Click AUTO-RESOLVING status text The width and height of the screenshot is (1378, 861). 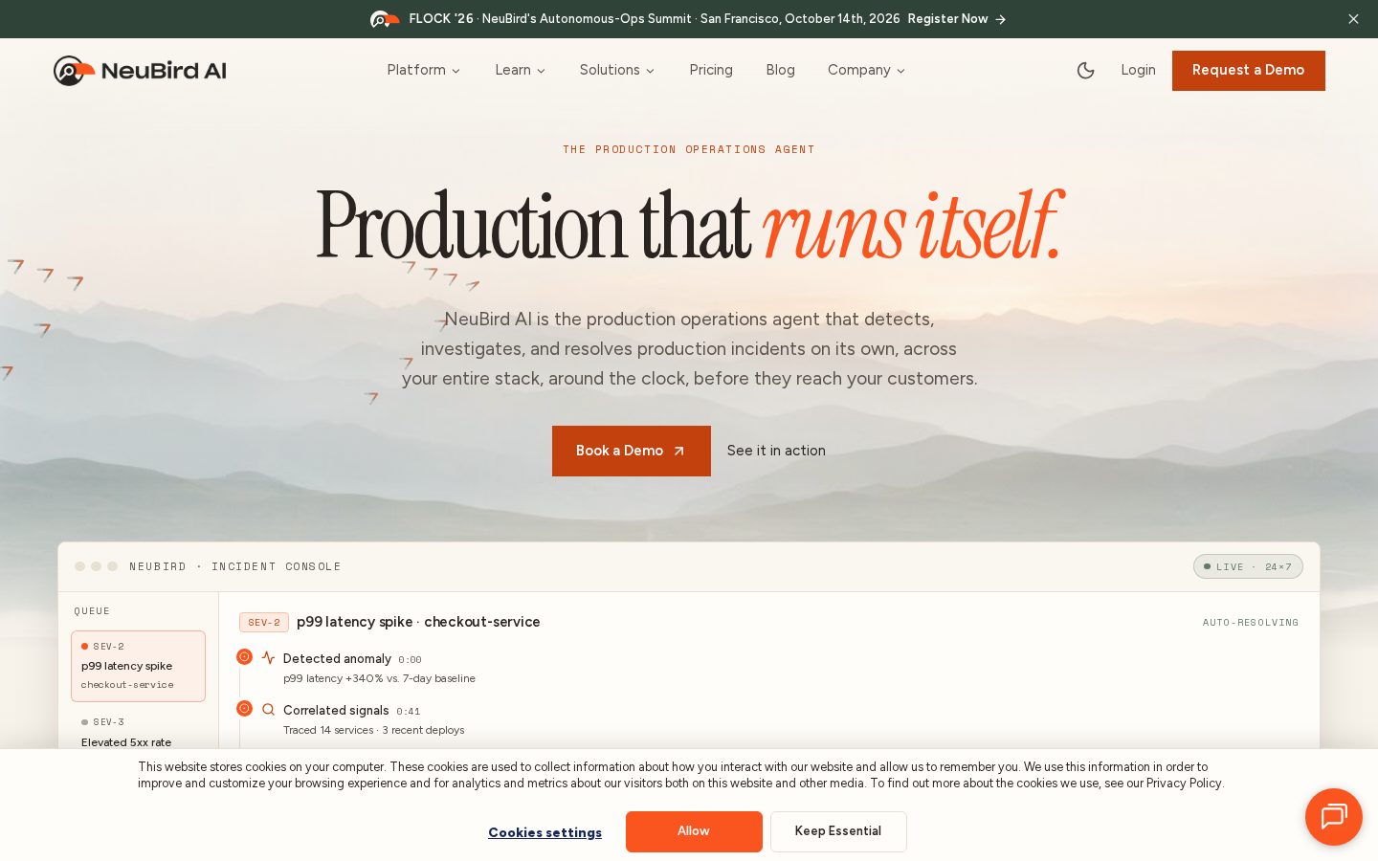(x=1251, y=623)
